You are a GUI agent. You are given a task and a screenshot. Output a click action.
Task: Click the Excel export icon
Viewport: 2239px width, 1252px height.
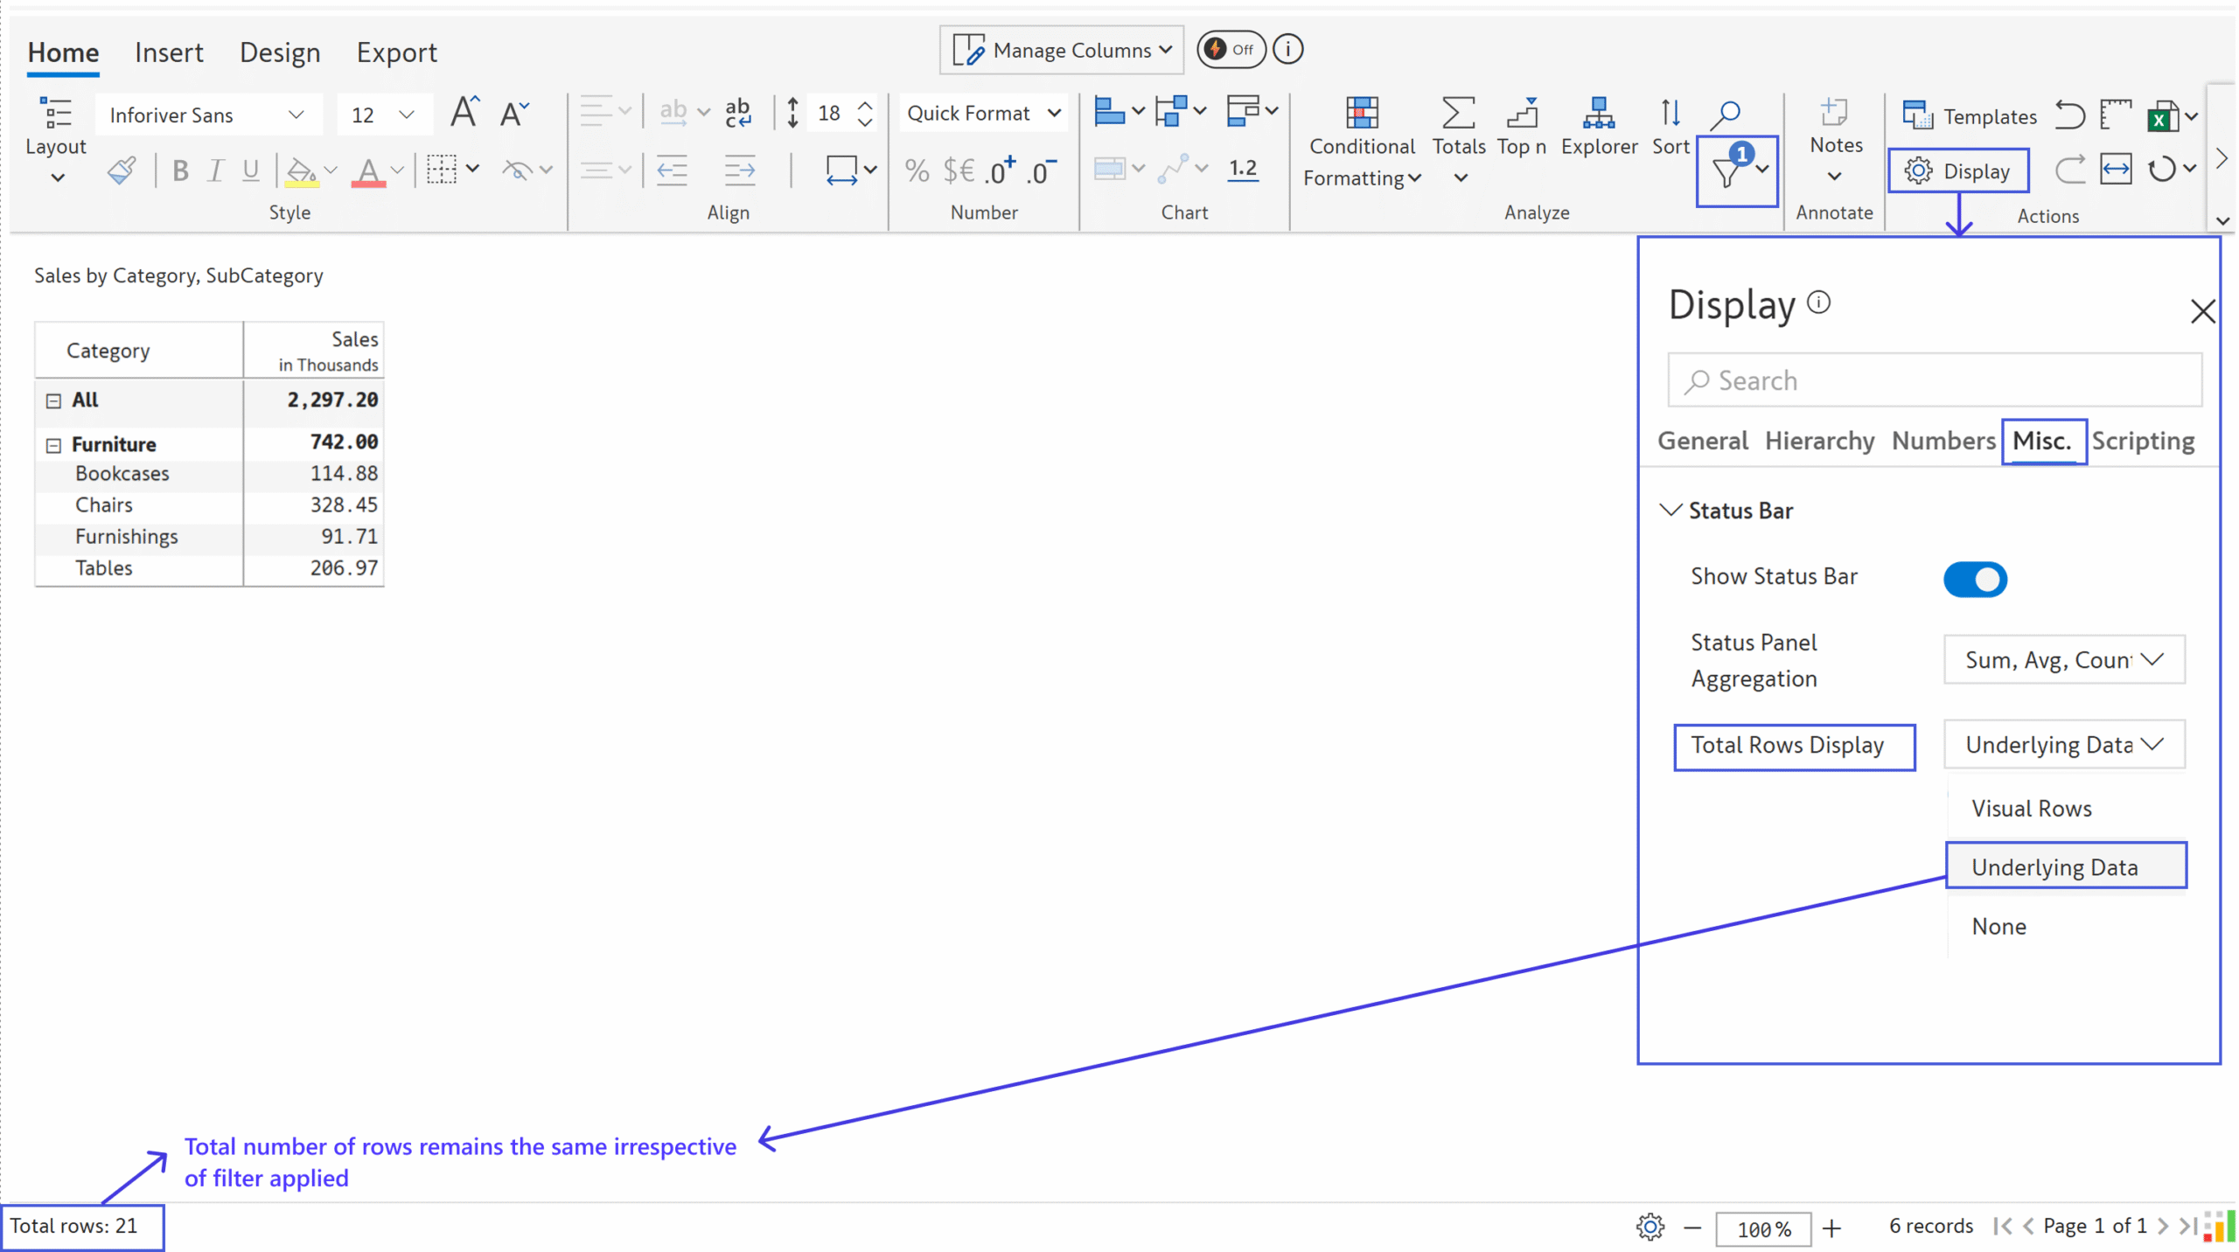pos(2161,116)
